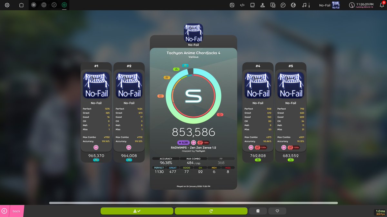Screen dimensions: 387x217
Task: Open the beatmap listing icon
Action: click(273, 5)
